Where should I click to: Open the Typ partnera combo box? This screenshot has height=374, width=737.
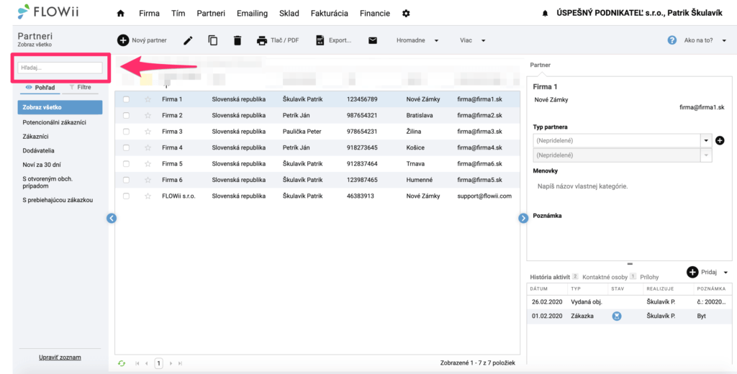(x=623, y=140)
